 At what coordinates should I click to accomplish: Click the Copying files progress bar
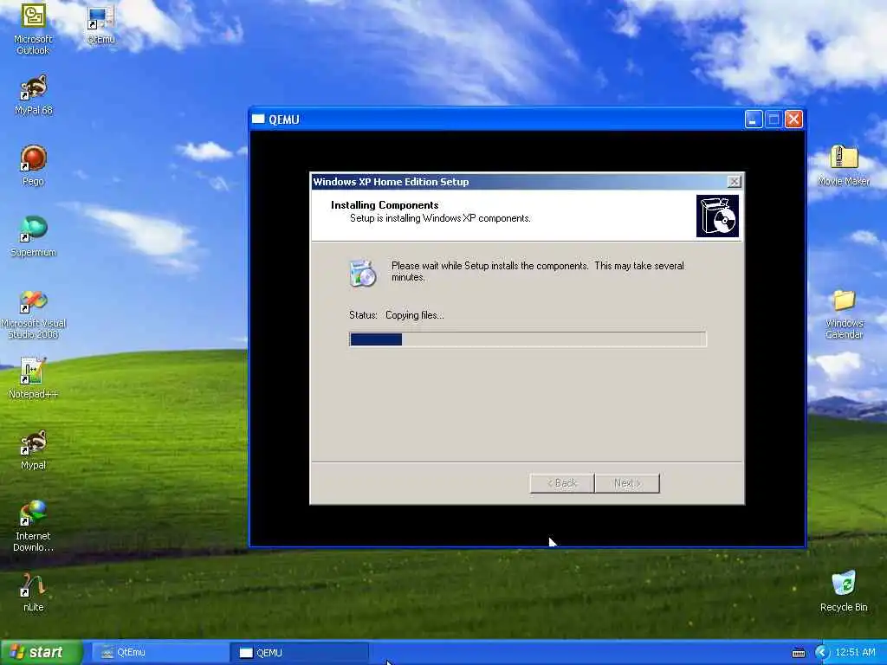point(528,339)
